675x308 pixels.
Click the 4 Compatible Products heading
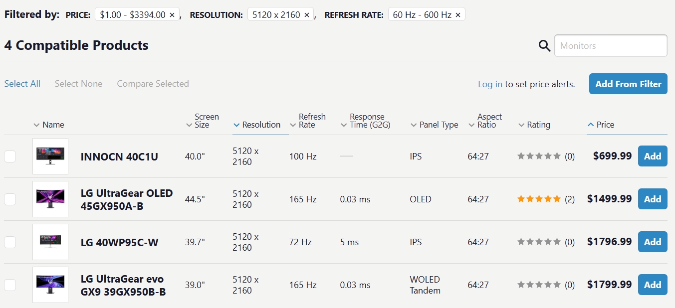pyautogui.click(x=76, y=45)
